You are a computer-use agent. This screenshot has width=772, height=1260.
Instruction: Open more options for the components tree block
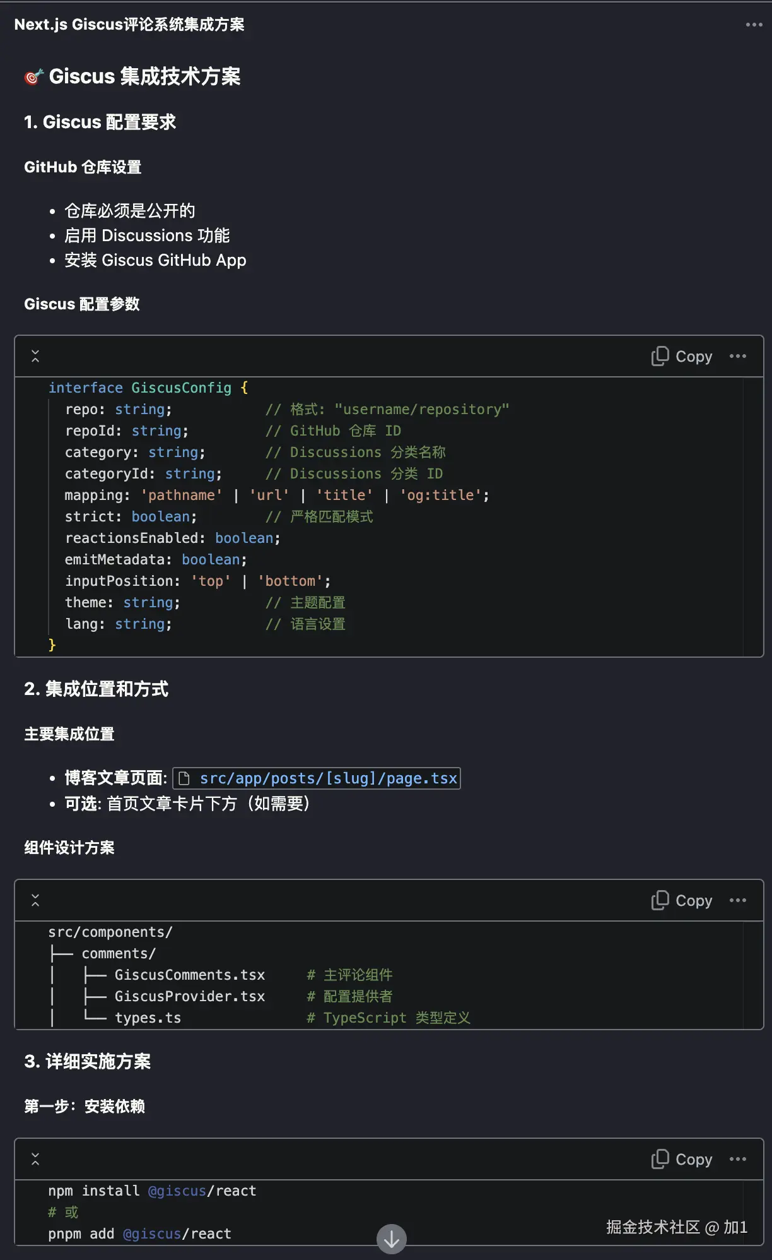737,901
